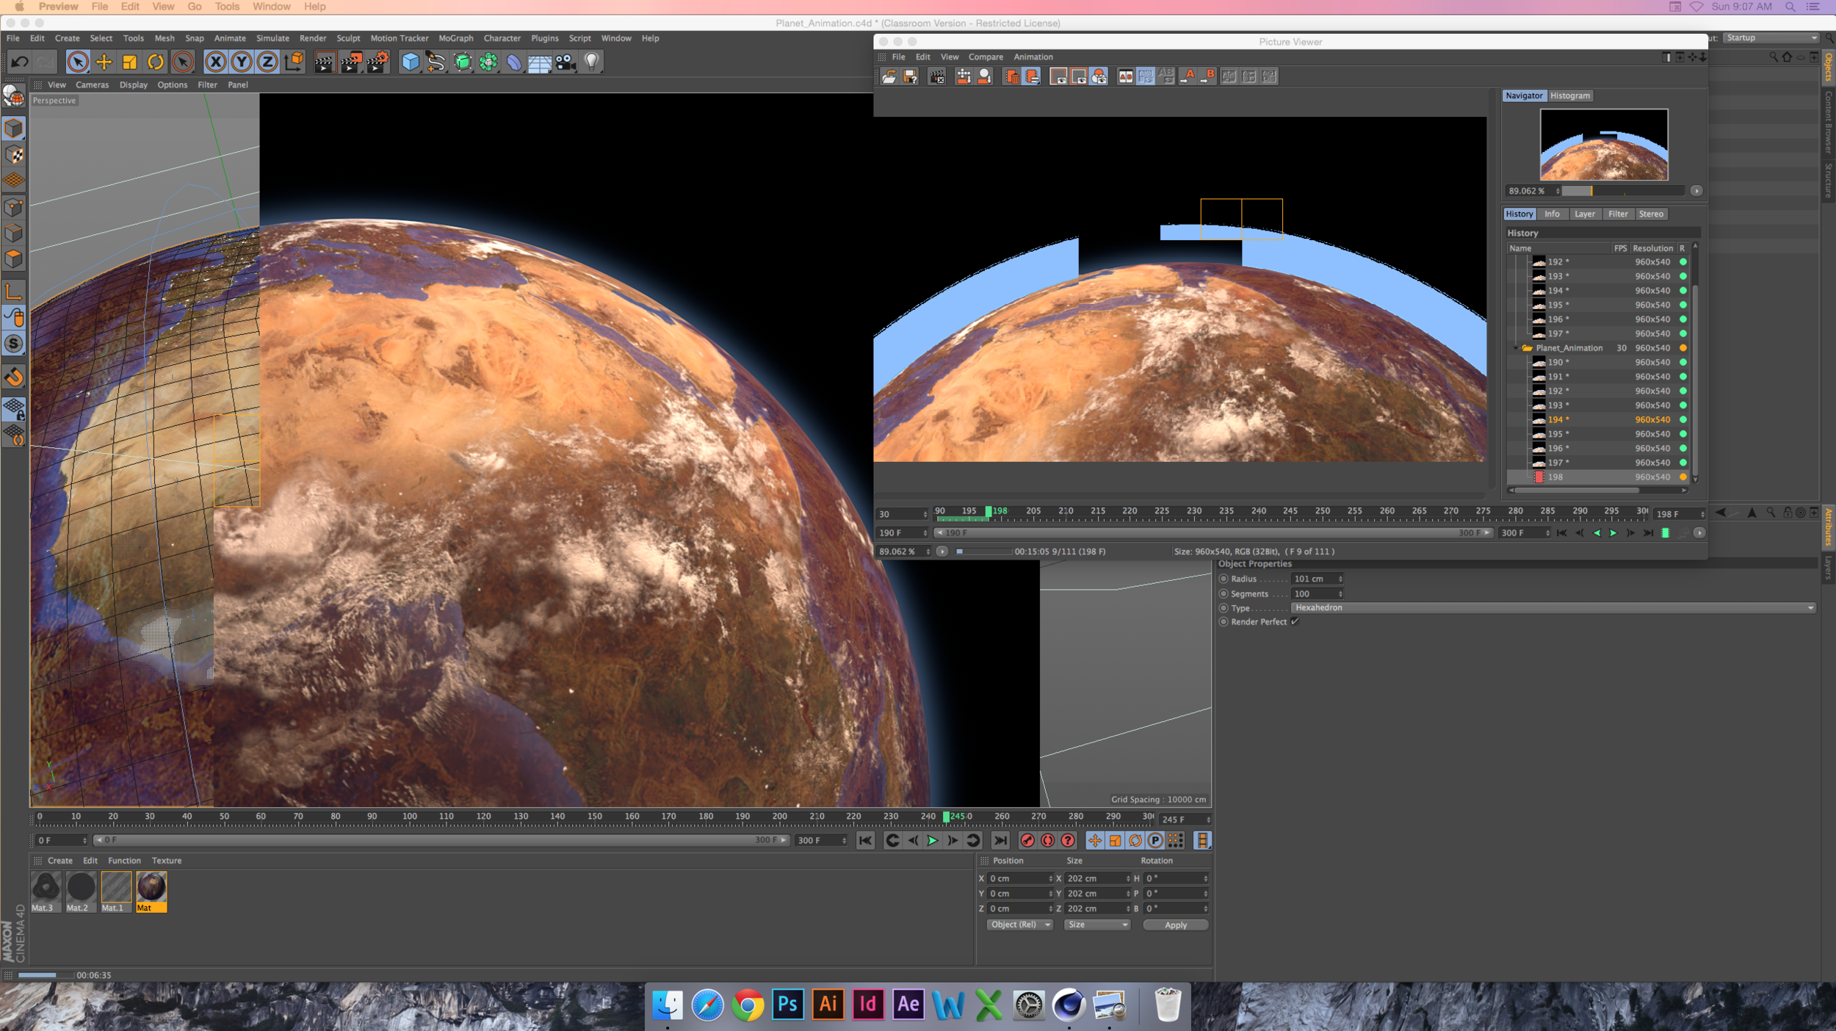Open Edit Render Settings icon
The width and height of the screenshot is (1836, 1031).
pos(377,62)
